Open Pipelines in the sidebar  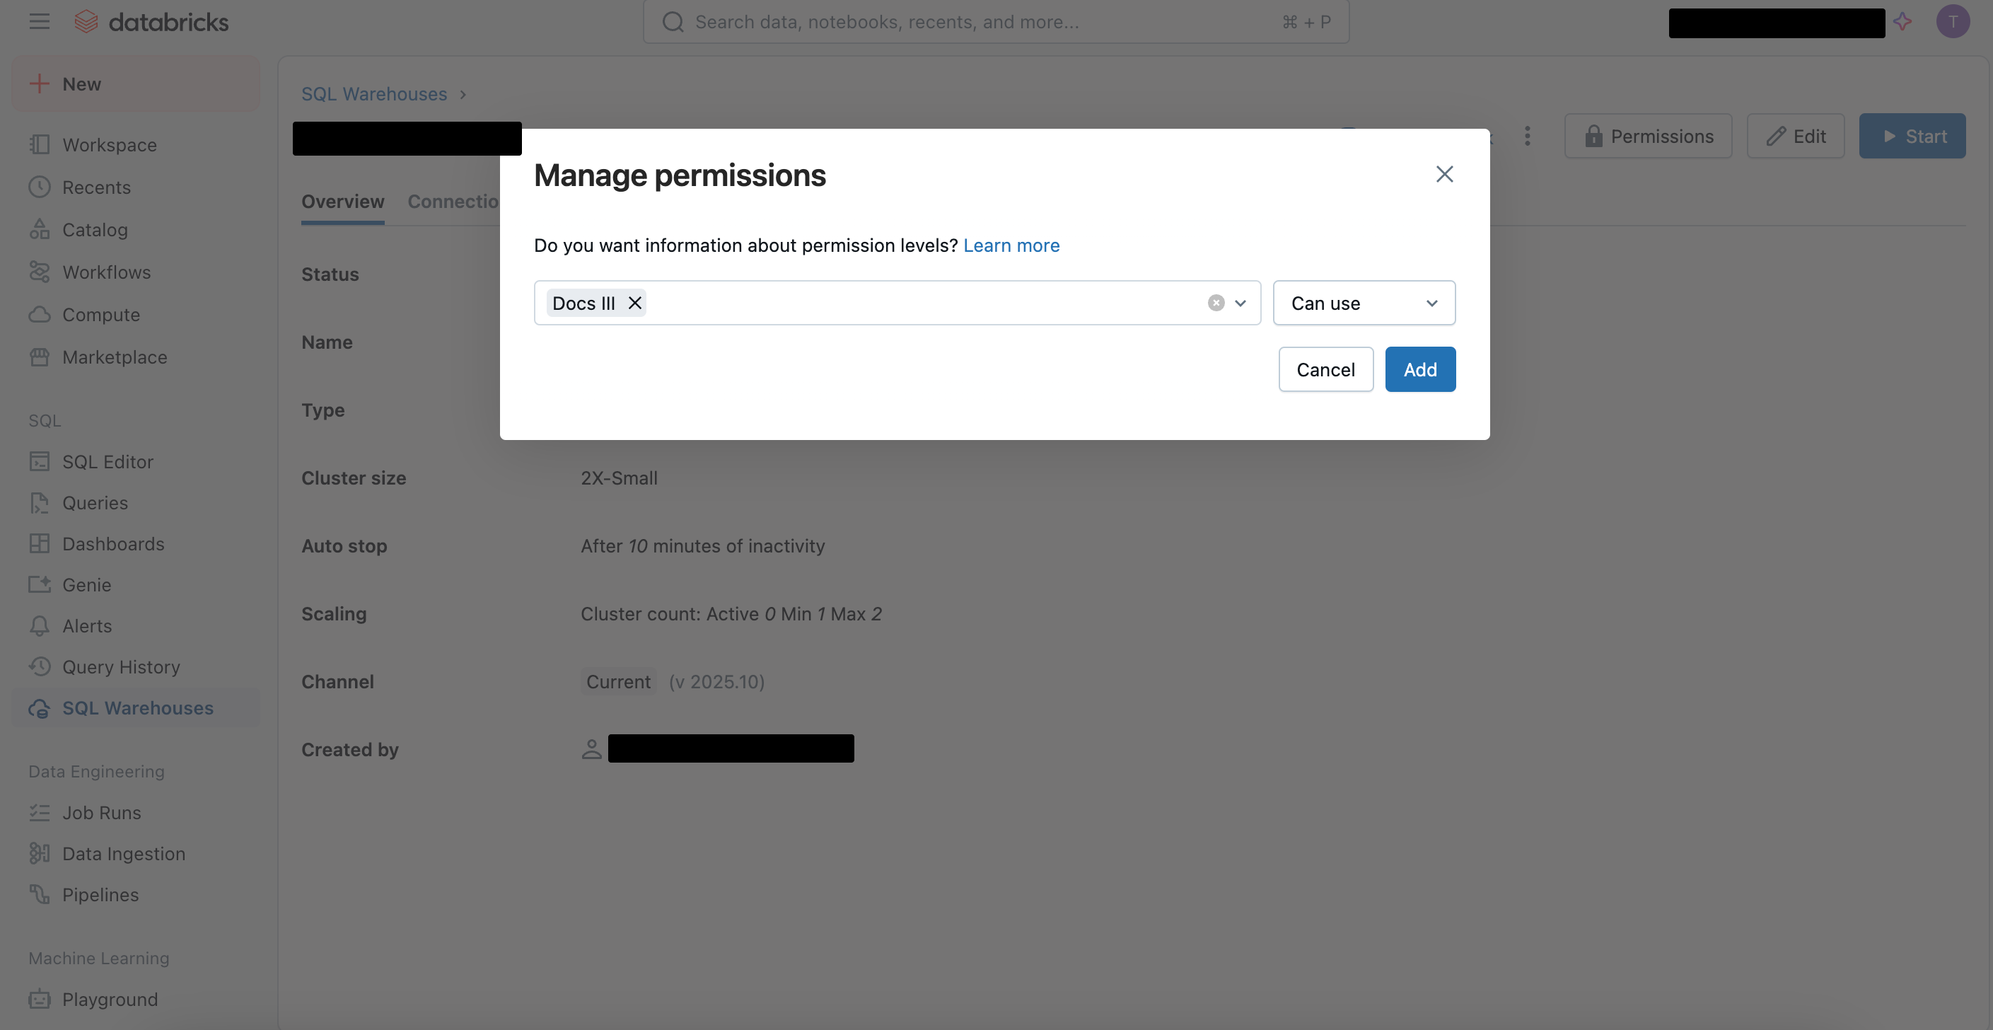[x=135, y=895]
